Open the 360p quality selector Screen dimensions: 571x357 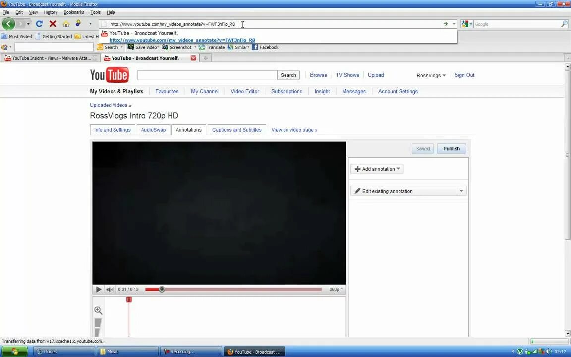[335, 289]
